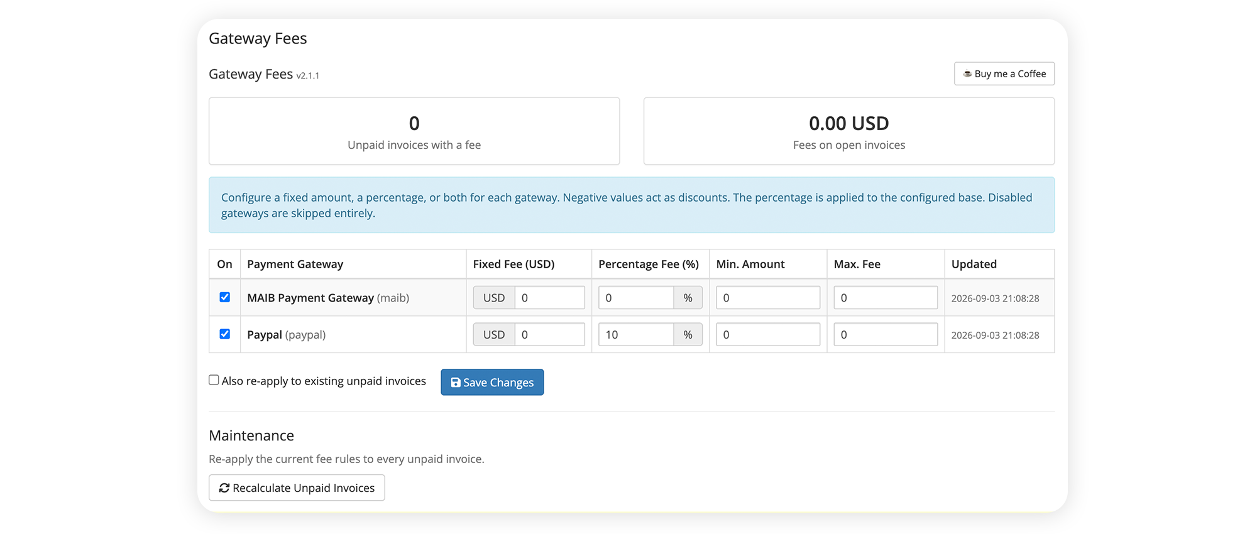Viewport: 1257px width, 534px height.
Task: Select the Paypal Min. Amount input
Action: click(768, 335)
